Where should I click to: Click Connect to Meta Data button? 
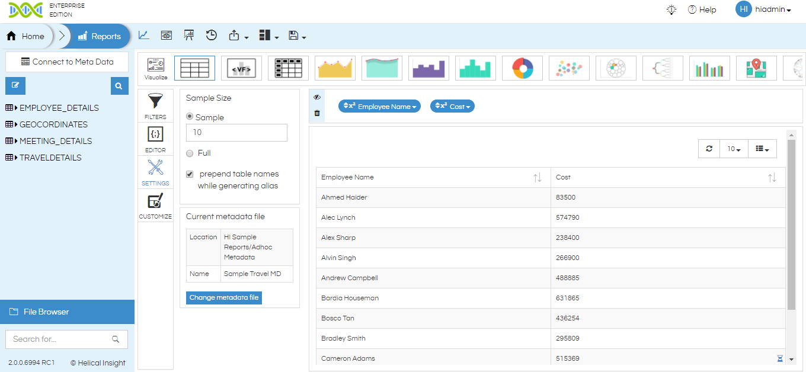(x=67, y=62)
